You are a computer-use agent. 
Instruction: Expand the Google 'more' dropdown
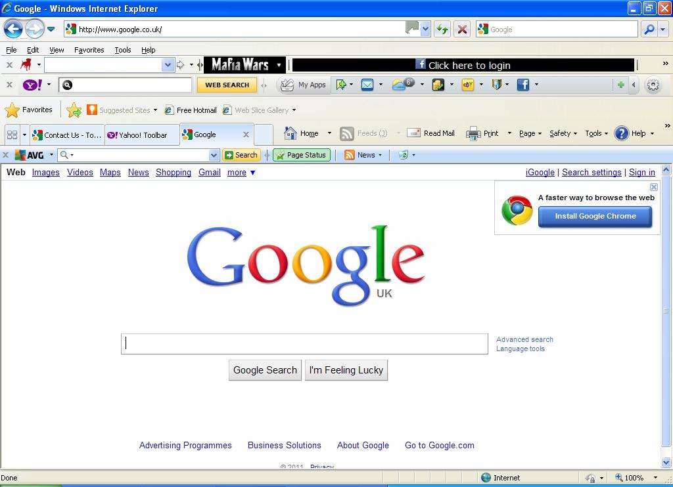(x=241, y=173)
